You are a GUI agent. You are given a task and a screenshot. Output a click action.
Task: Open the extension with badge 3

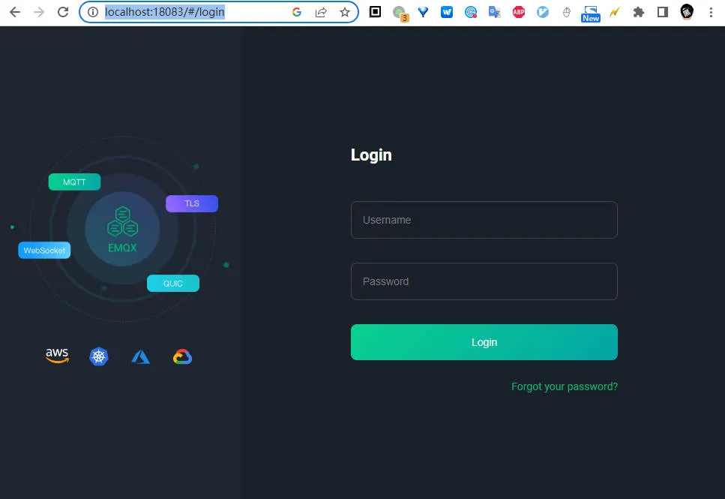(x=400, y=13)
